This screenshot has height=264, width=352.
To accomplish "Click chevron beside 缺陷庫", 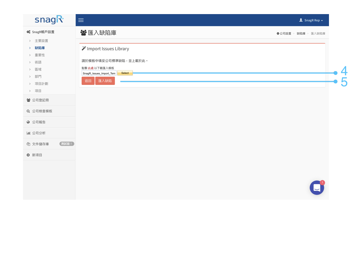I will click(x=30, y=48).
